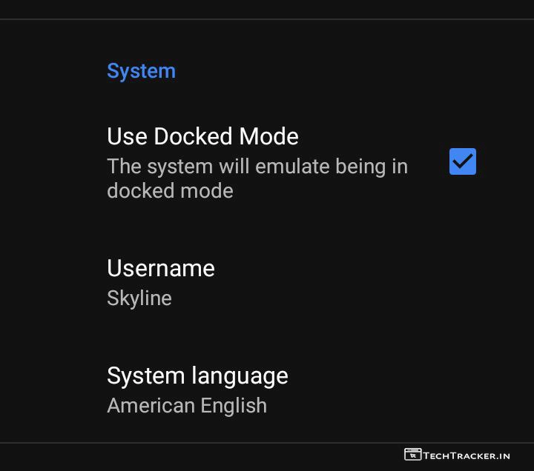Viewport: 534px width, 471px height.
Task: Edit the "Skyline" username value
Action: [x=139, y=298]
